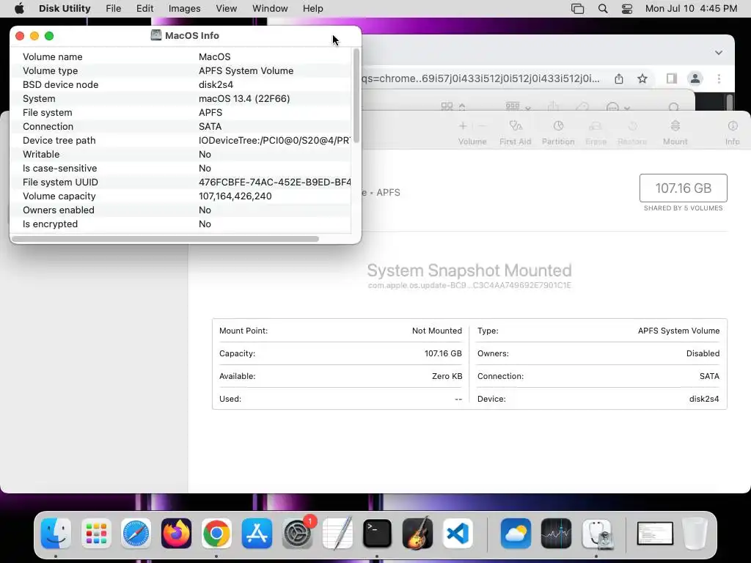Open the Help menu
751x563 pixels.
[x=312, y=9]
